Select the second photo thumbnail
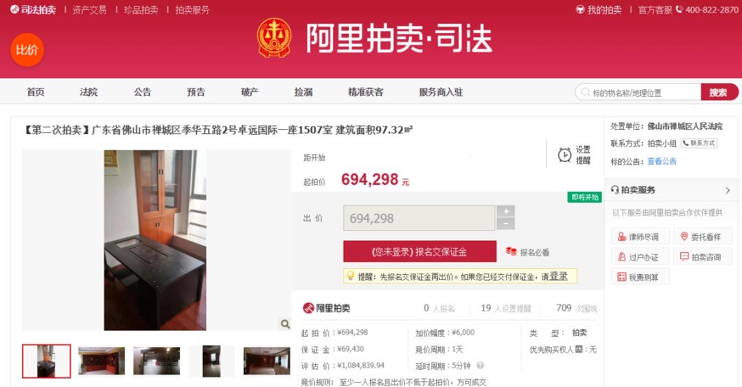The image size is (742, 387). (x=102, y=361)
